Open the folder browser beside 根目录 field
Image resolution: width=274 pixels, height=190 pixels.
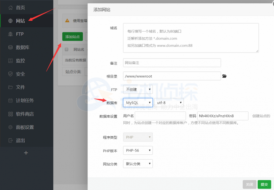pyautogui.click(x=224, y=76)
